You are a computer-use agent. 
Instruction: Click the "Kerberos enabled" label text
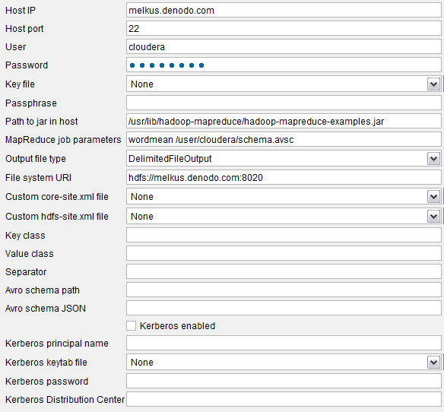178,326
